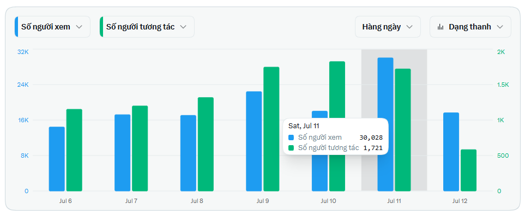Viewport: 525px width, 215px height.
Task: Click the "Sat, Jul 11" tooltip heading
Action: tap(304, 126)
